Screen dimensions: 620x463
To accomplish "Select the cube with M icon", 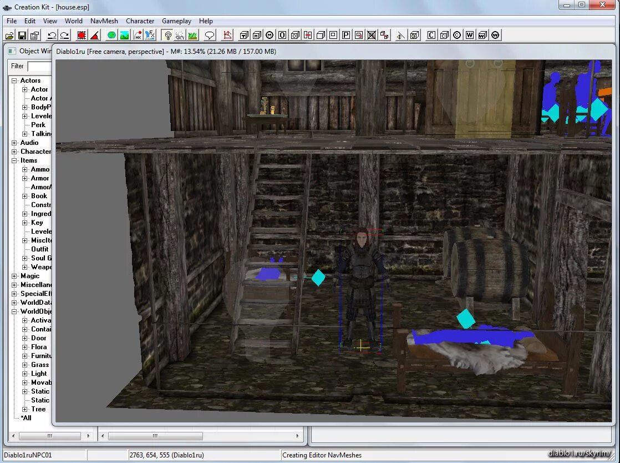I will pyautogui.click(x=257, y=35).
